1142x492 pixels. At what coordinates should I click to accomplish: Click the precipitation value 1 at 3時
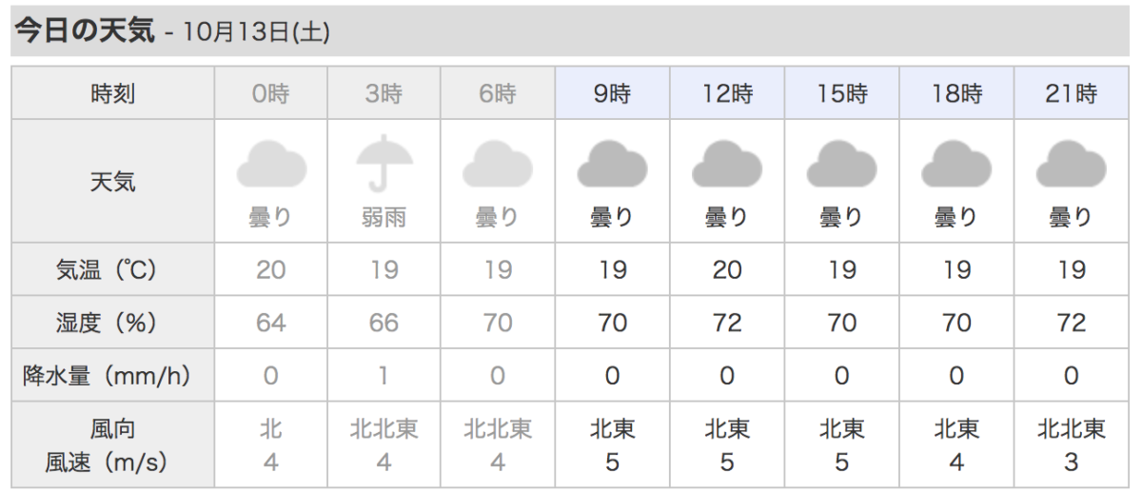[384, 376]
